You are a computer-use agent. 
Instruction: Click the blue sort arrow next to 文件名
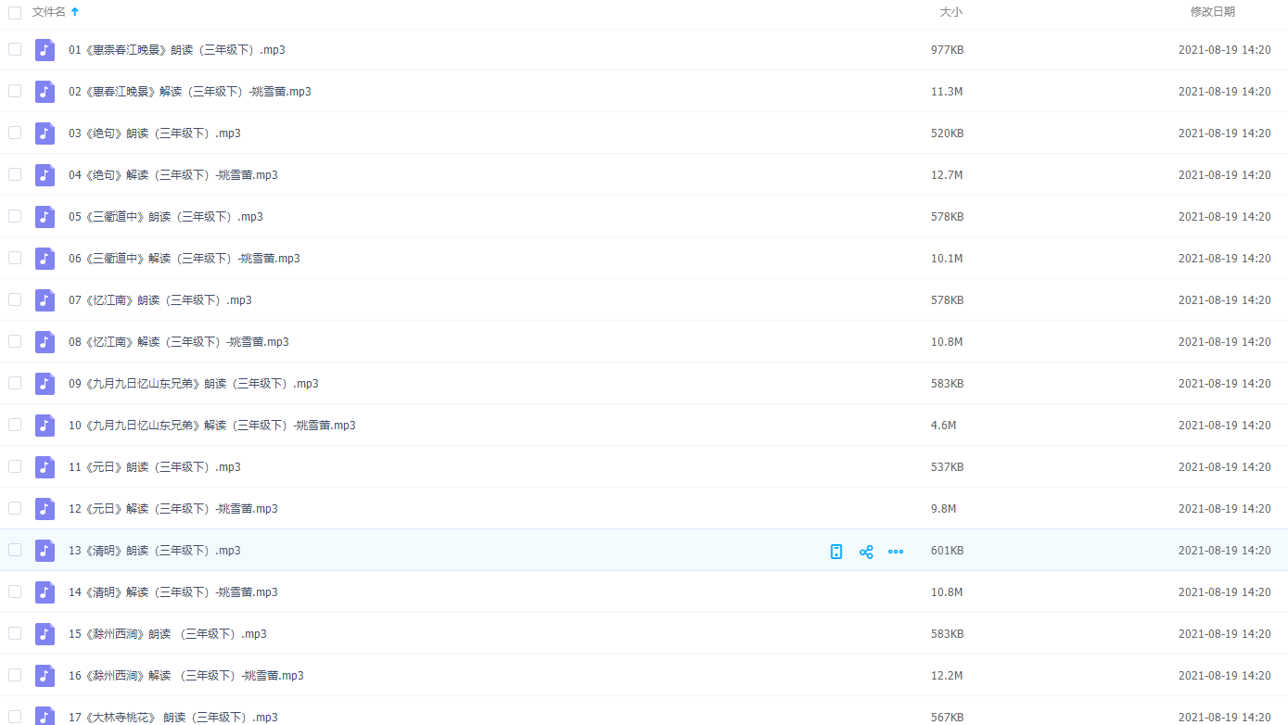tap(75, 12)
